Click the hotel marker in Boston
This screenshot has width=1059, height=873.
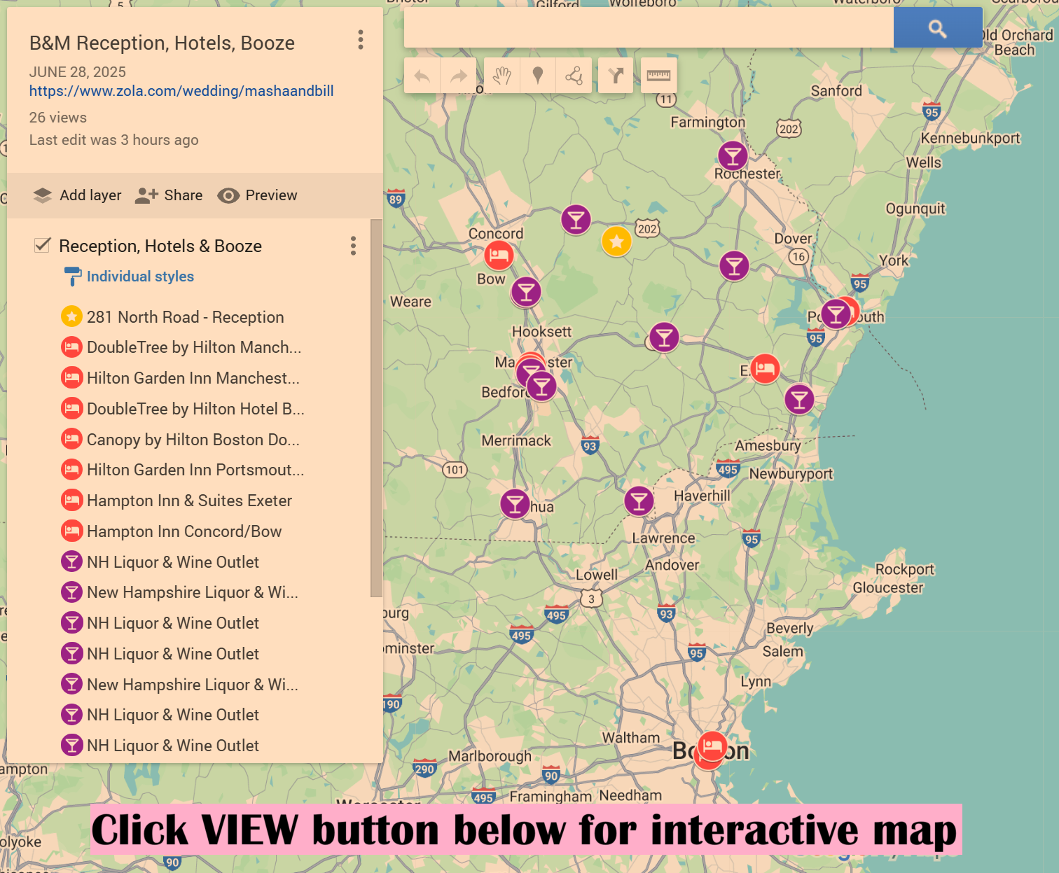tap(712, 746)
